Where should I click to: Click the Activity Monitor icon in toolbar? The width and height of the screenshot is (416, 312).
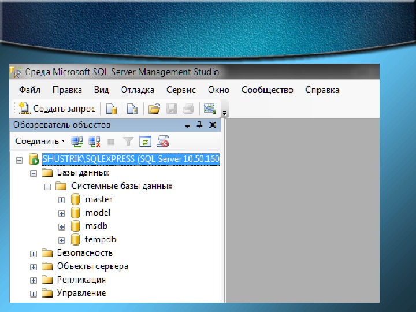point(210,109)
